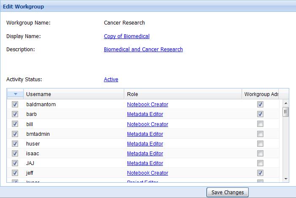Click the Workgroup Admin column header
Image resolution: width=296 pixels, height=198 pixels.
click(260, 94)
